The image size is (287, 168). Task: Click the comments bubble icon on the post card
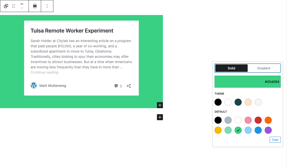click(116, 86)
